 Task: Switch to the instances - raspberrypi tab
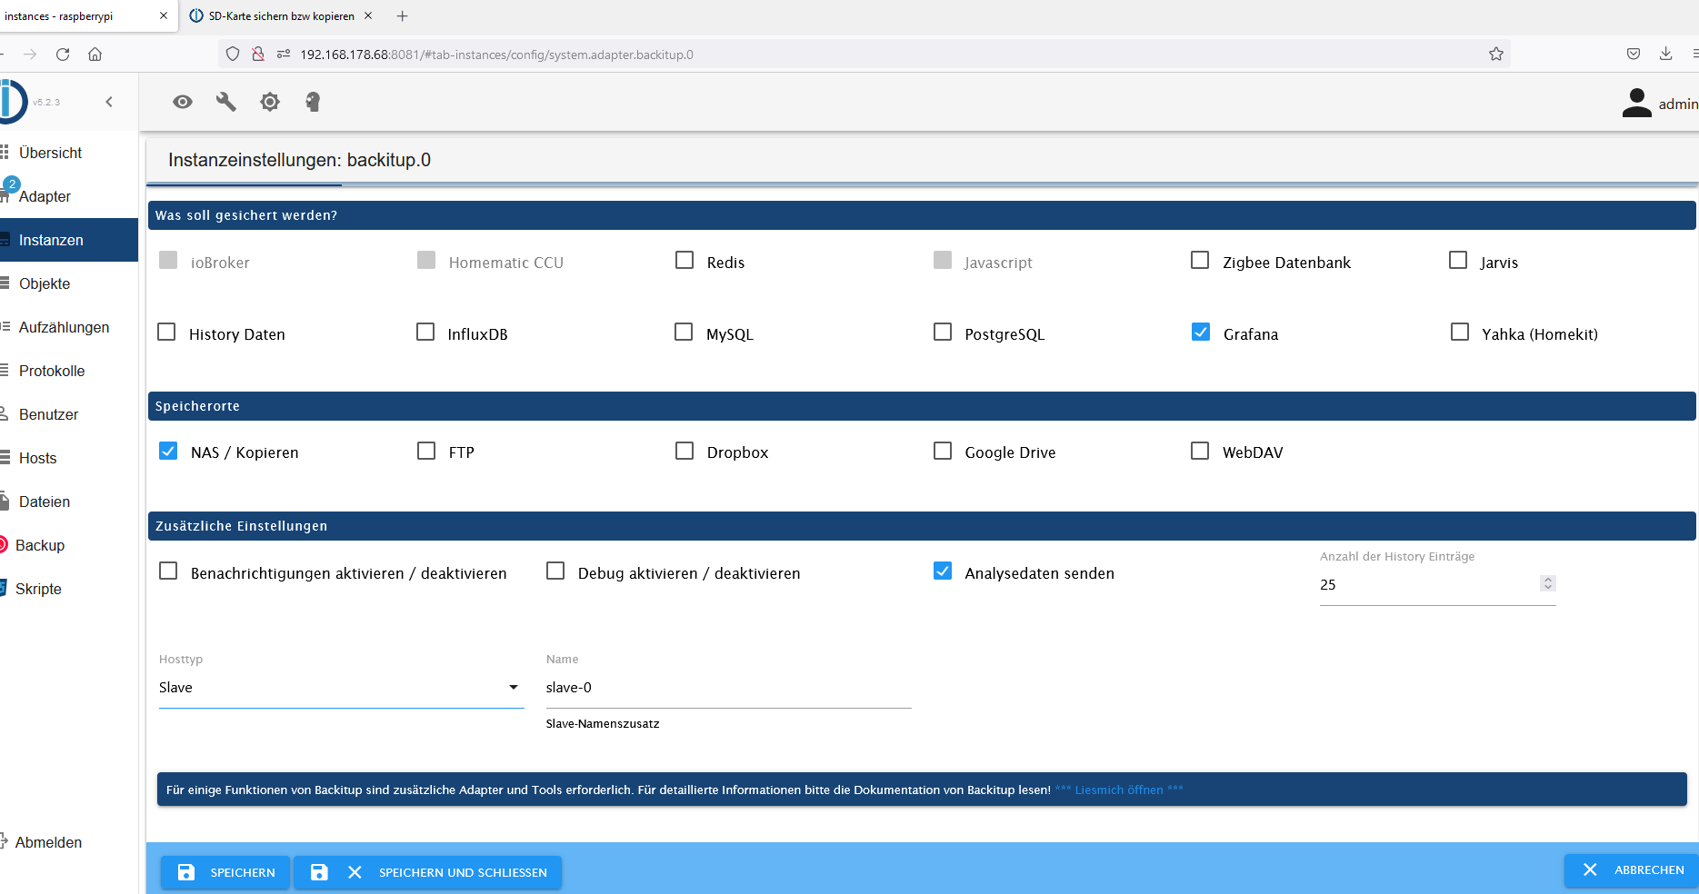coord(89,16)
